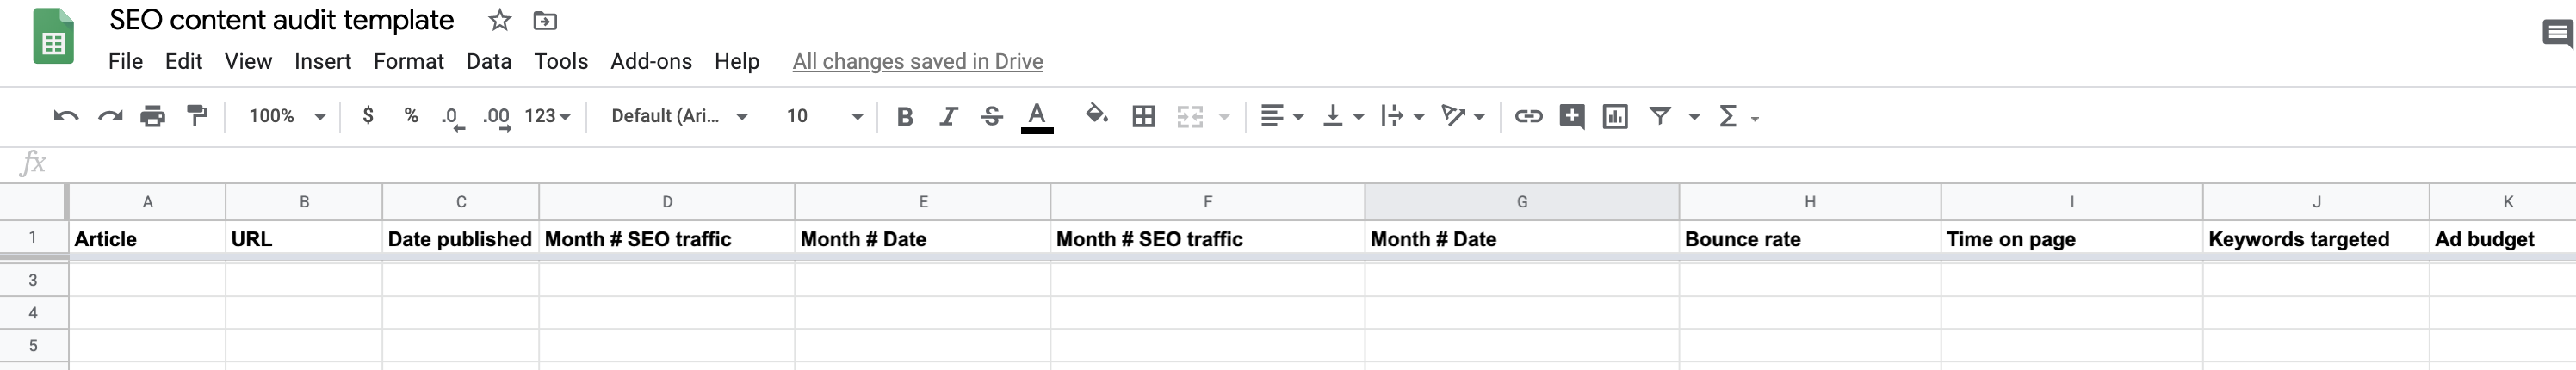This screenshot has width=2576, height=370.
Task: Click the undo arrow icon
Action: tap(66, 116)
